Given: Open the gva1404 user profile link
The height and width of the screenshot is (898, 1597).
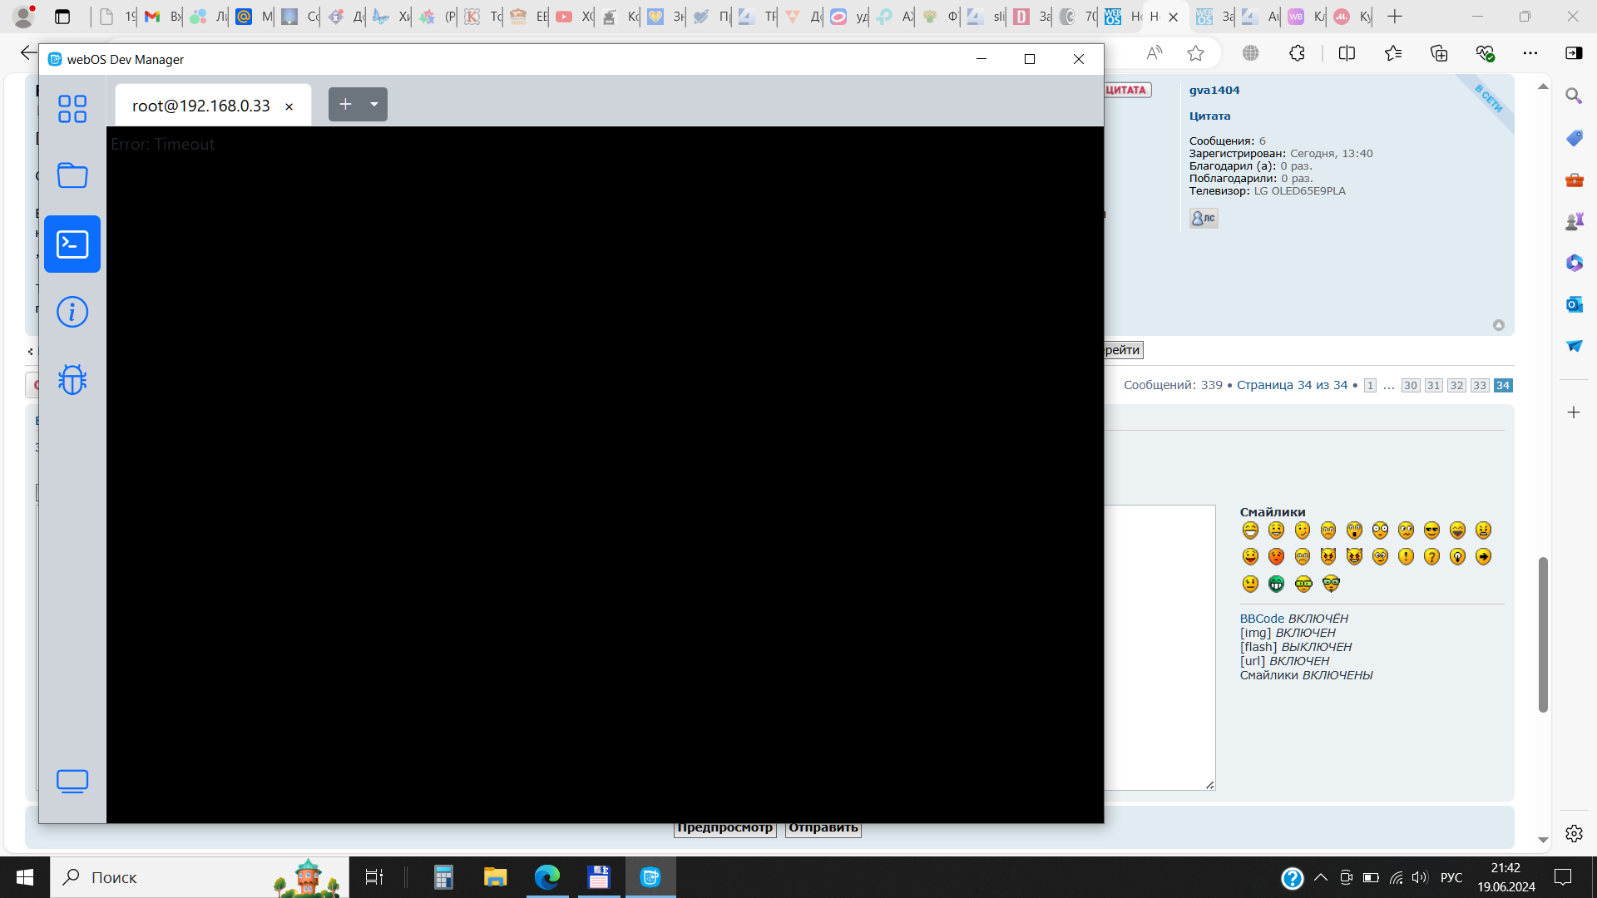Looking at the screenshot, I should [1214, 90].
